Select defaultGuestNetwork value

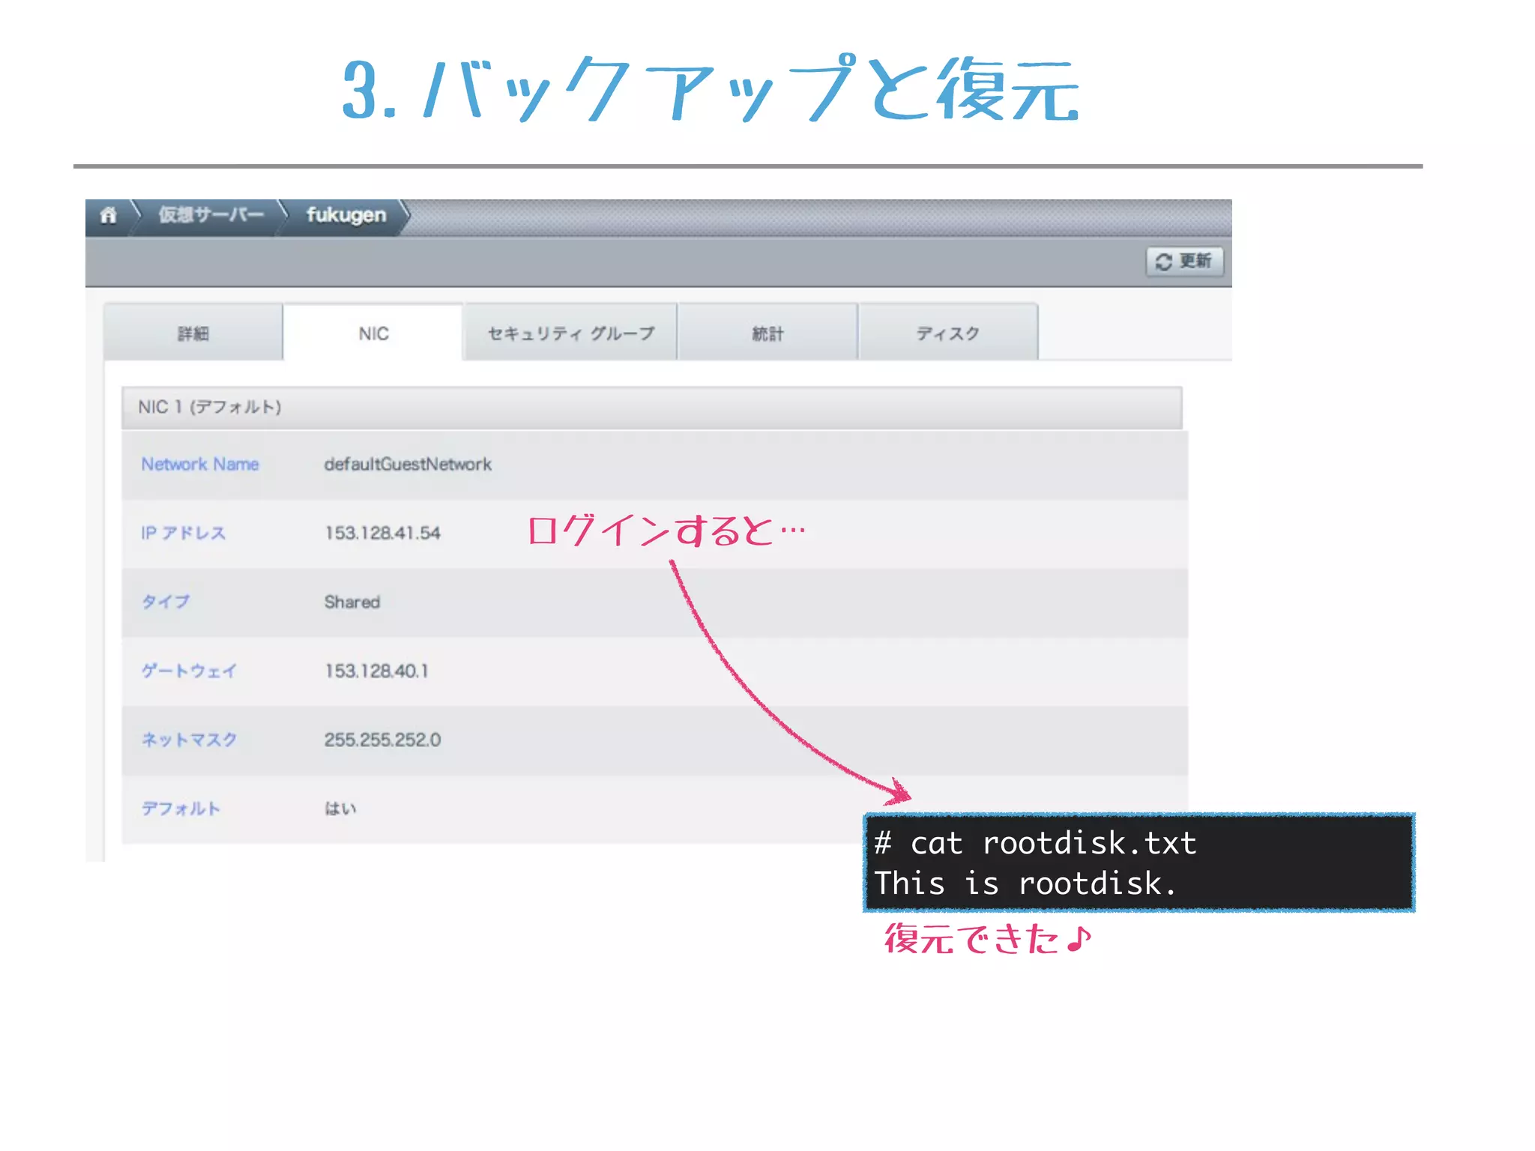pyautogui.click(x=408, y=465)
